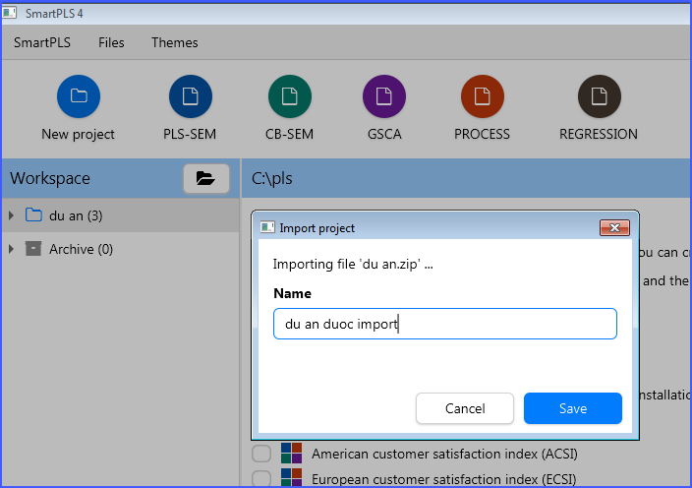
Task: Open the Themes menu
Action: 174,42
